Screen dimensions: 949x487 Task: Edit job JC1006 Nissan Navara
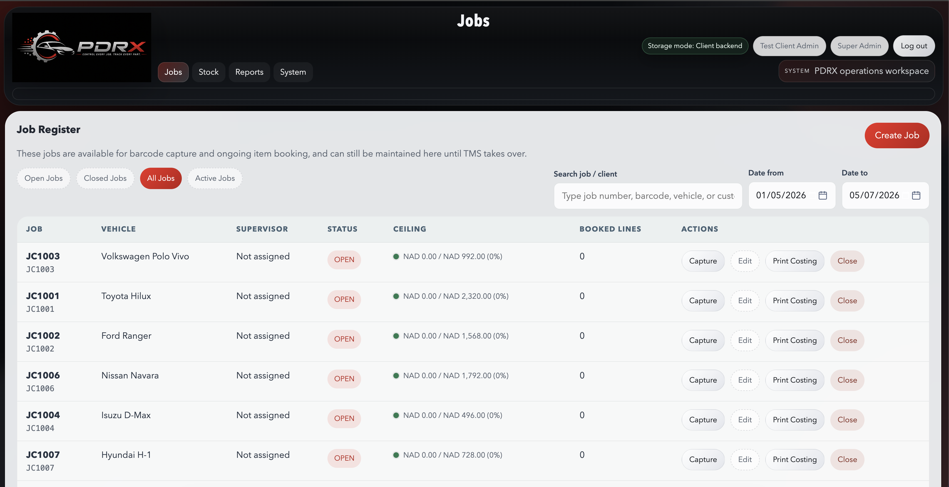click(x=745, y=380)
